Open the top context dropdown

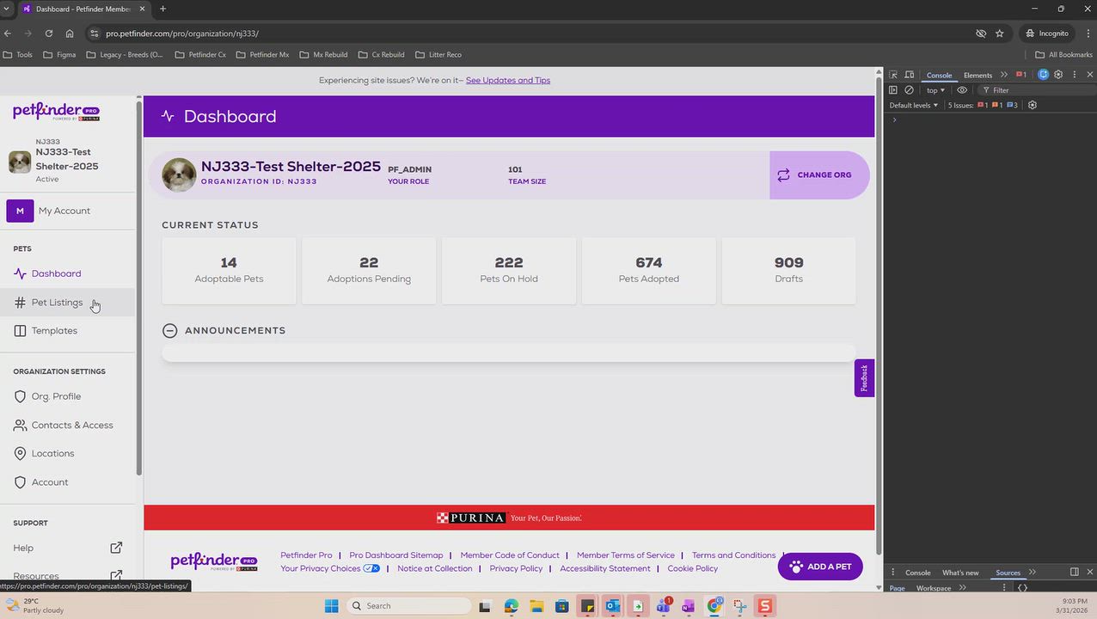(x=935, y=90)
